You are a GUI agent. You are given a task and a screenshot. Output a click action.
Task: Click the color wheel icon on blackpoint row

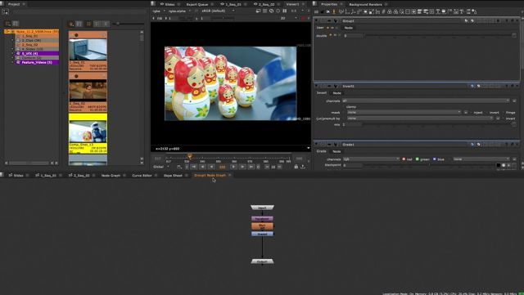pos(504,165)
